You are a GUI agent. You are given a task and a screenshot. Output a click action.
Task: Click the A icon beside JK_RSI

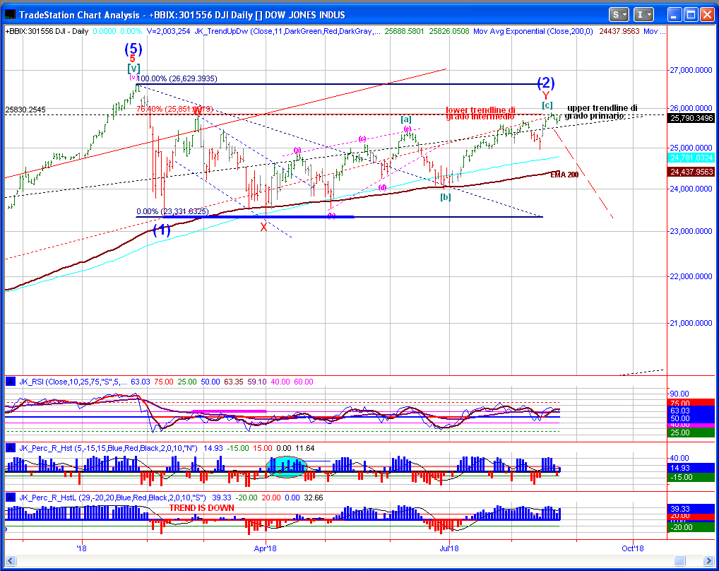pyautogui.click(x=11, y=382)
